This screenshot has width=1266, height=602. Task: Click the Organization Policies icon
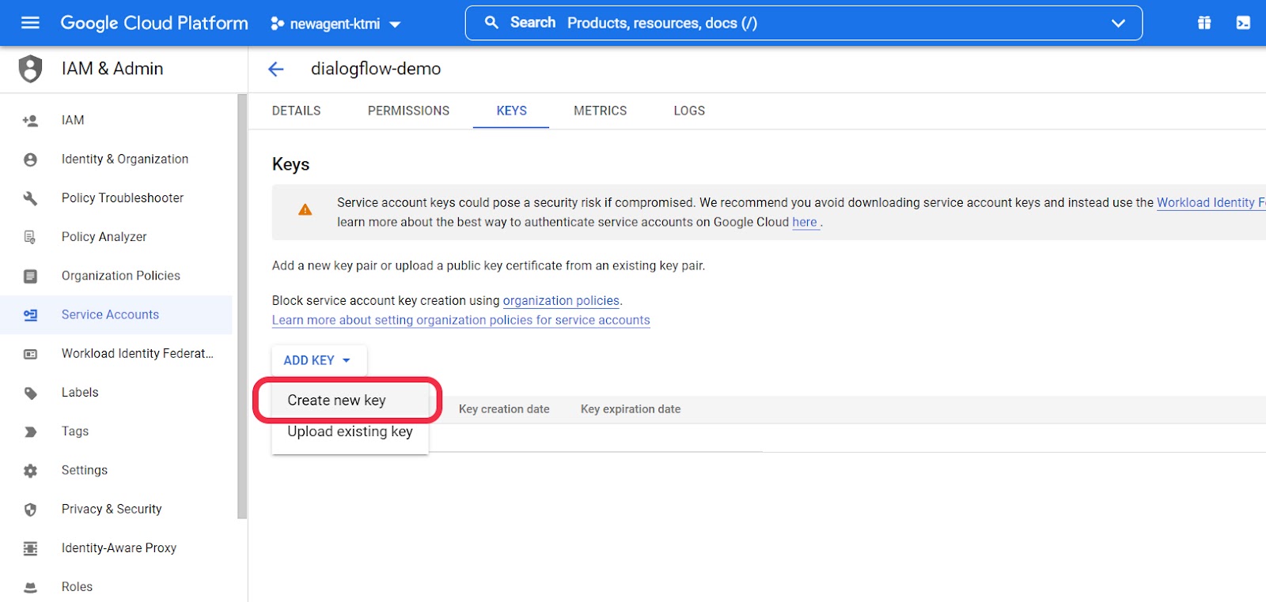click(x=30, y=276)
